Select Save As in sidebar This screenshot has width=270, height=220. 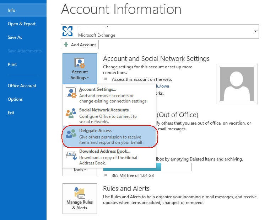pyautogui.click(x=15, y=37)
